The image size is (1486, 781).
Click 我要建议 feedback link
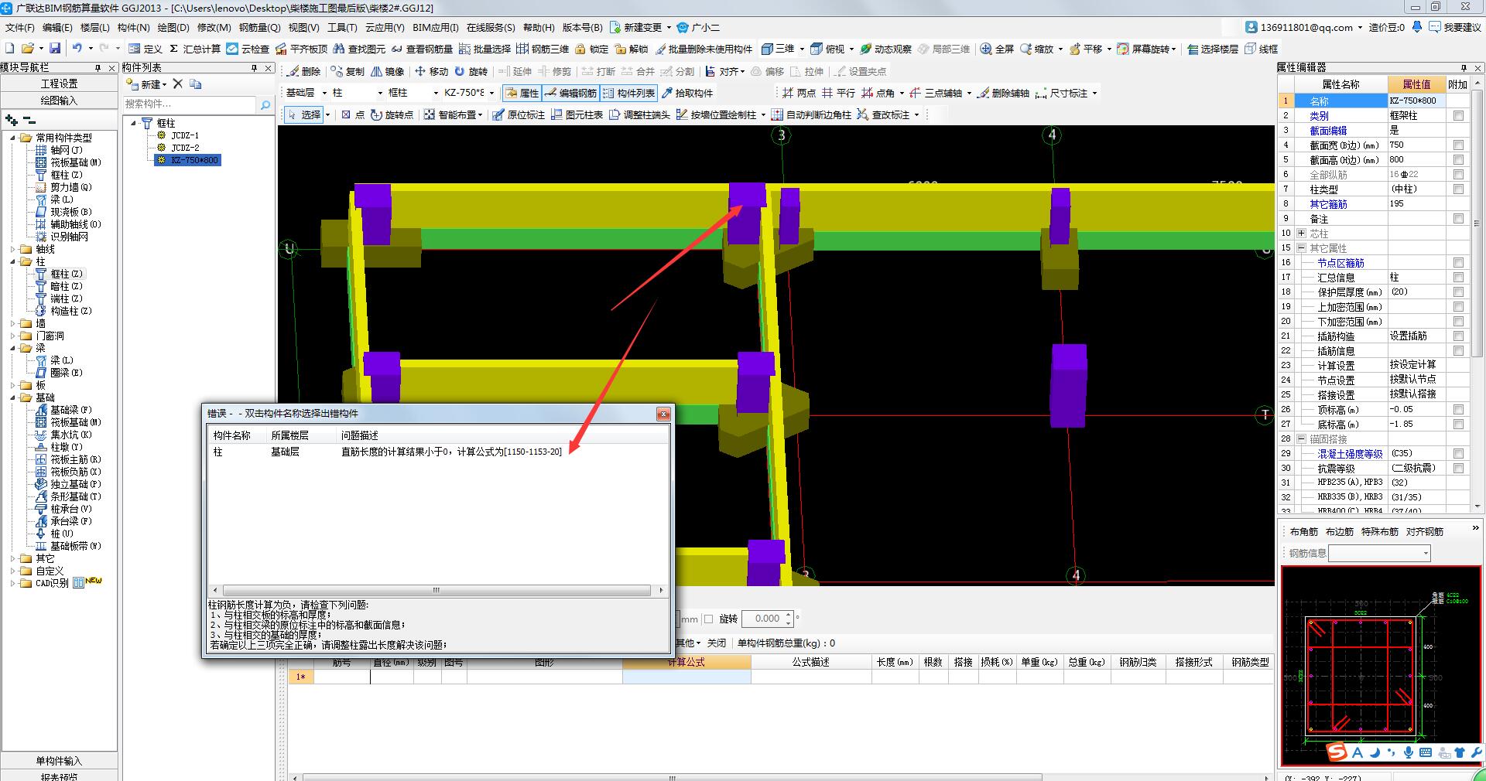tap(1456, 27)
